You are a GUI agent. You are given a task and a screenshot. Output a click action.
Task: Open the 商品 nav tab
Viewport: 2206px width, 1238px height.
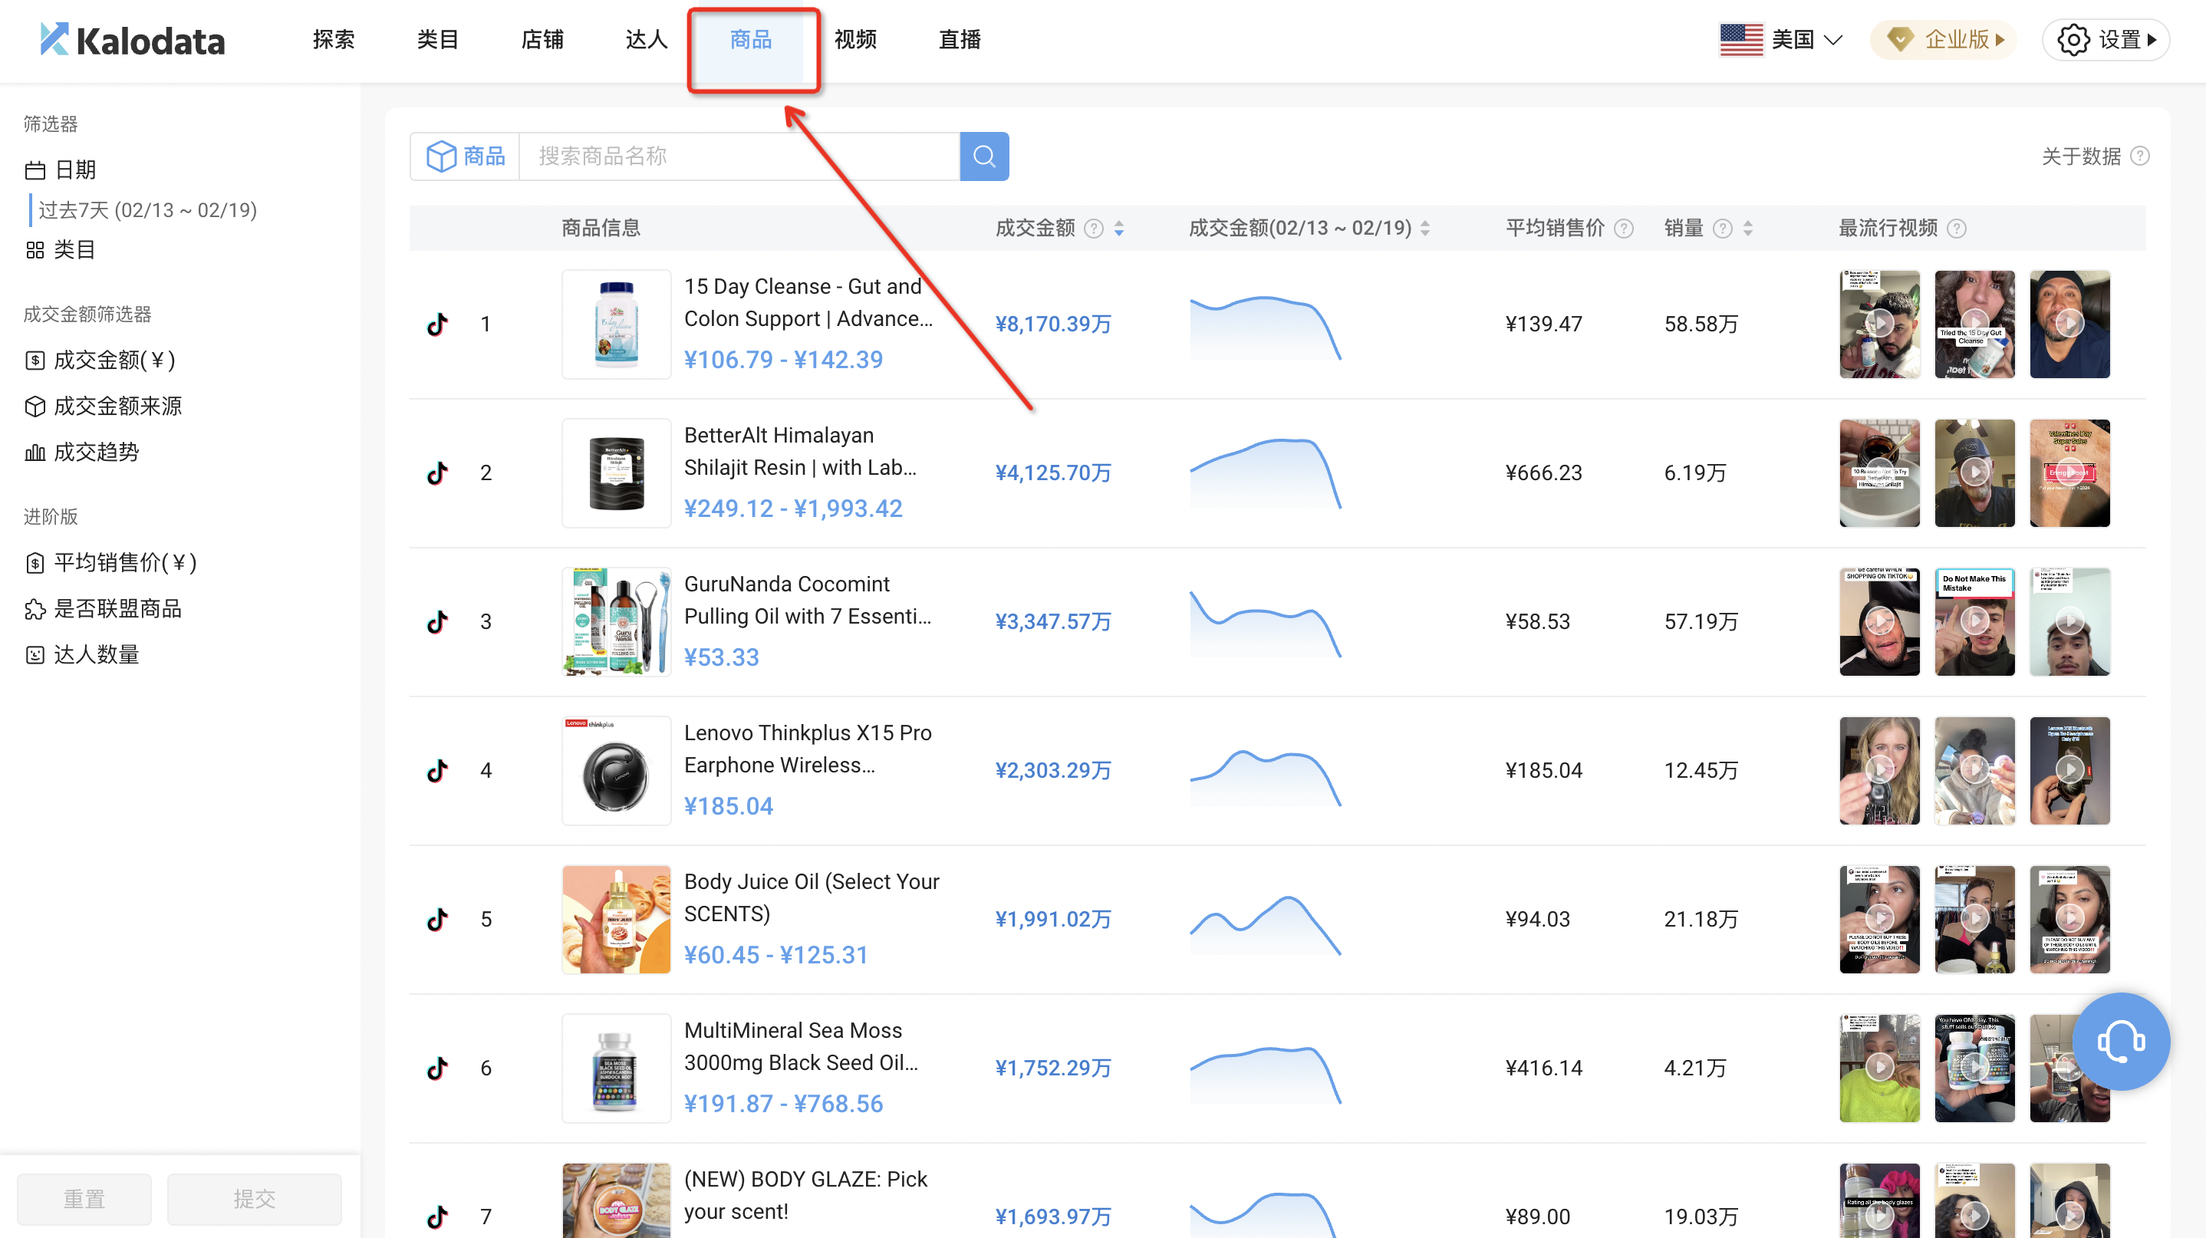pos(751,39)
